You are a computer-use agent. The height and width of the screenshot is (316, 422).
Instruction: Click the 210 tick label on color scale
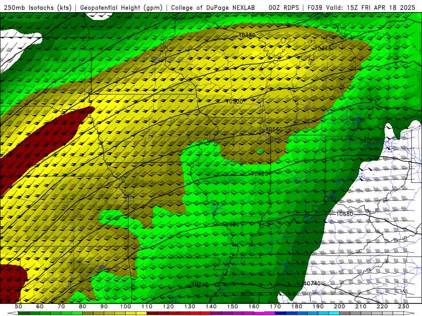[361, 307]
